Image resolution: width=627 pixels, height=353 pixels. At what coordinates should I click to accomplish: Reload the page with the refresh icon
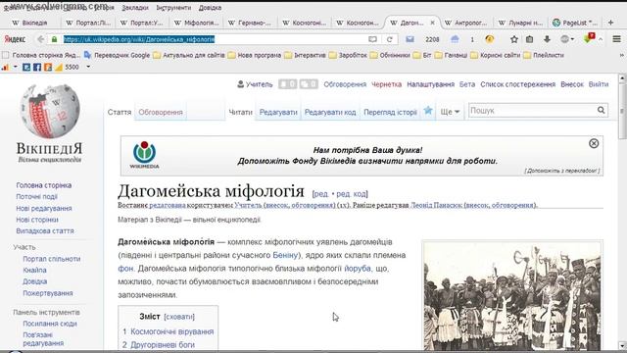pos(389,39)
